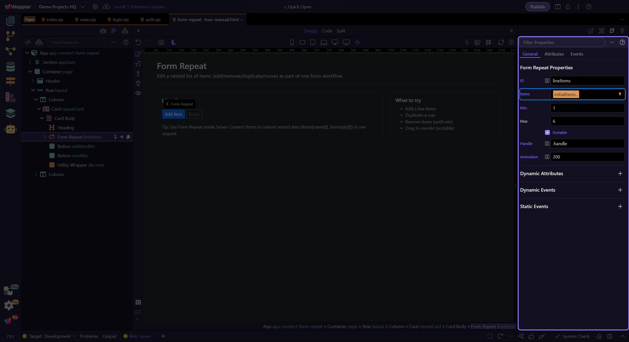Switch to the Attributes properties tab
629x342 pixels.
tap(554, 54)
